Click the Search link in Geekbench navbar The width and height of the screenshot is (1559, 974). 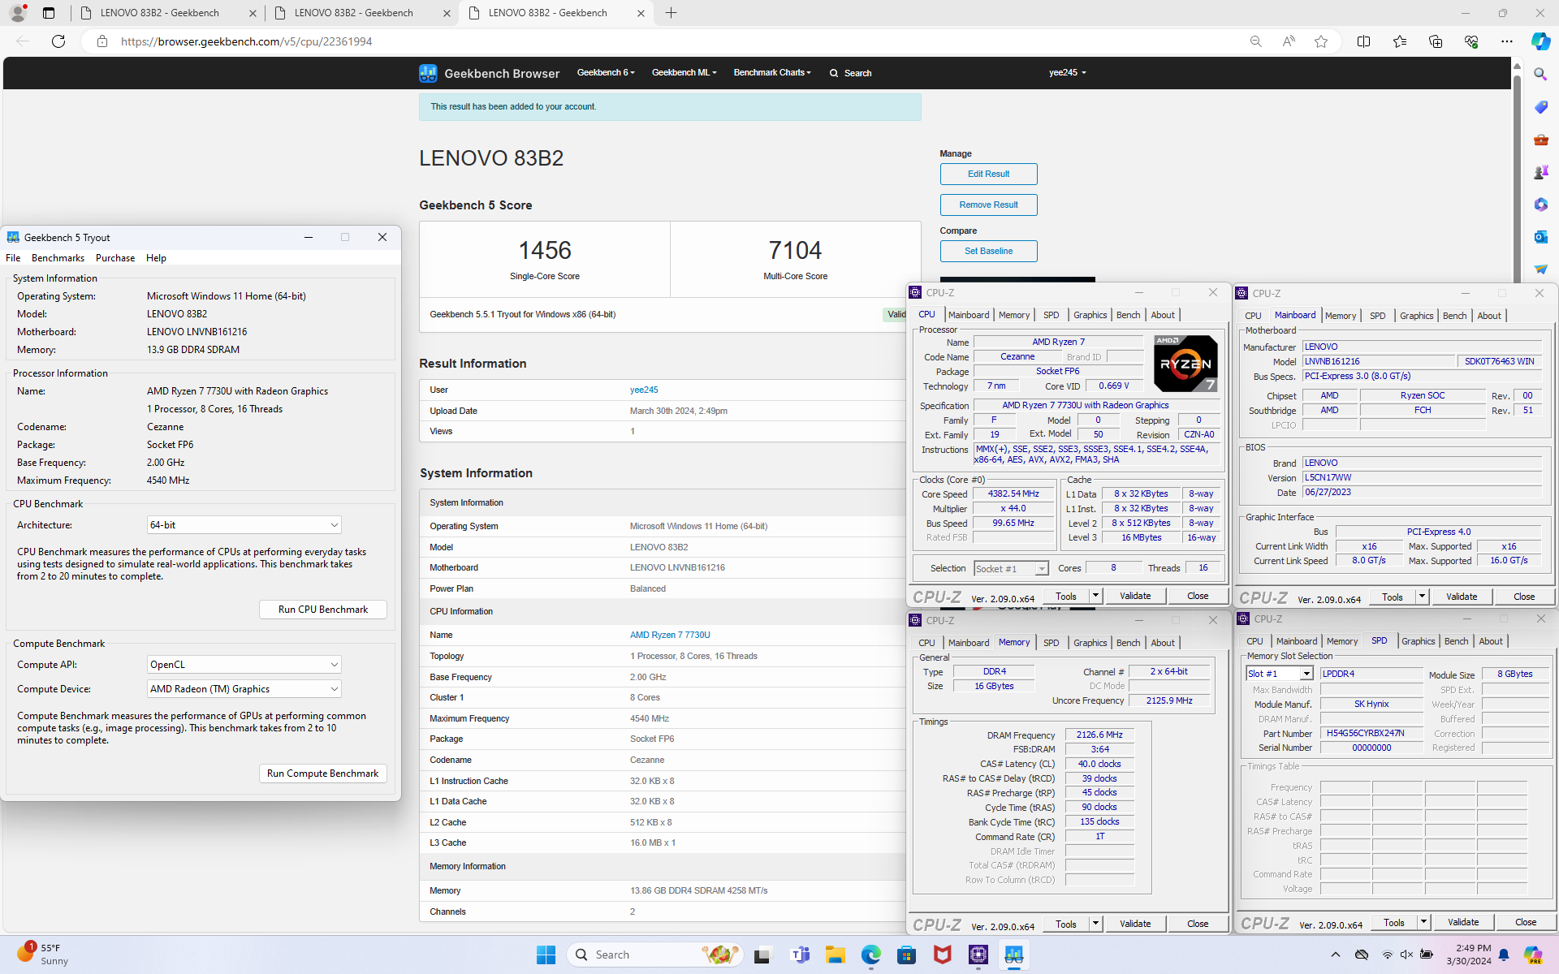[850, 73]
